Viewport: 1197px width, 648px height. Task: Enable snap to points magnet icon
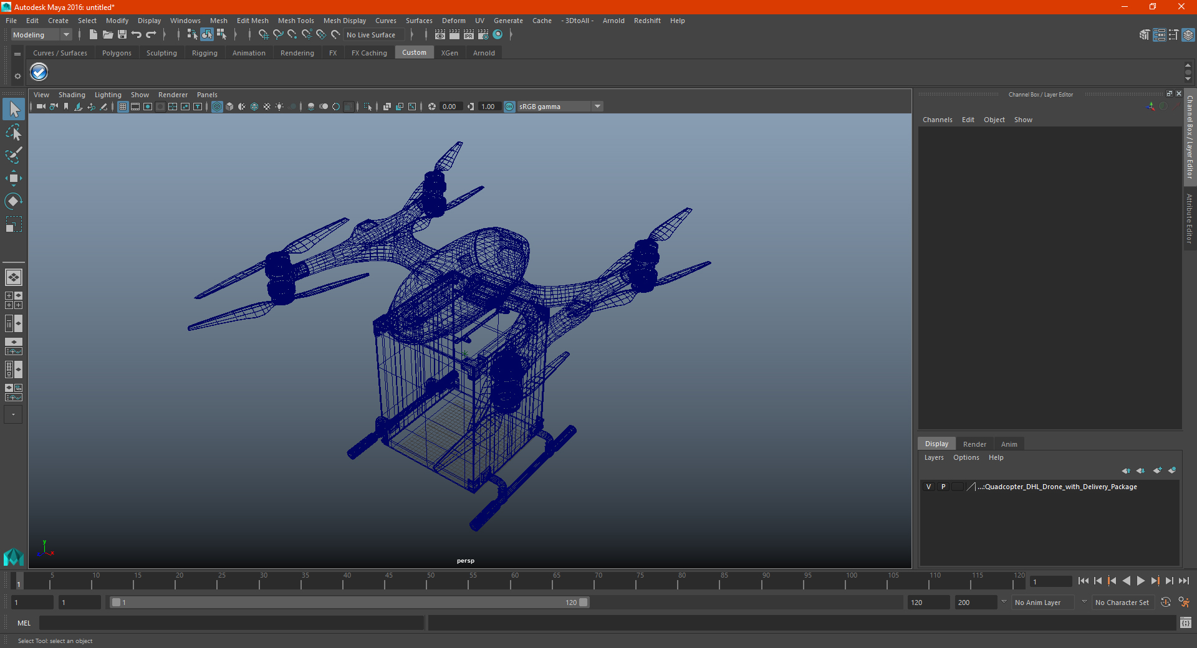pos(292,35)
